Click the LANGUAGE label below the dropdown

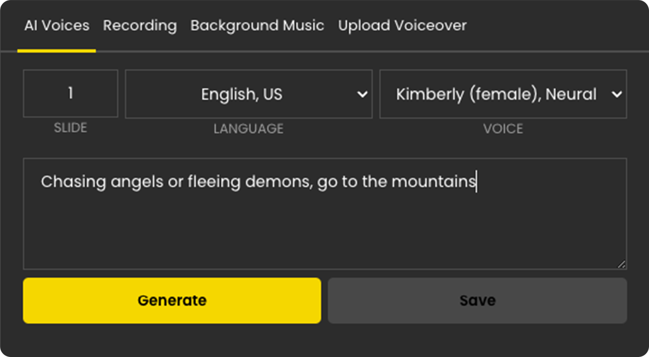point(248,129)
